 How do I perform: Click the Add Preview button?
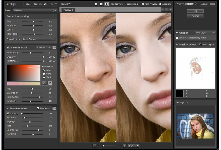[117, 4]
